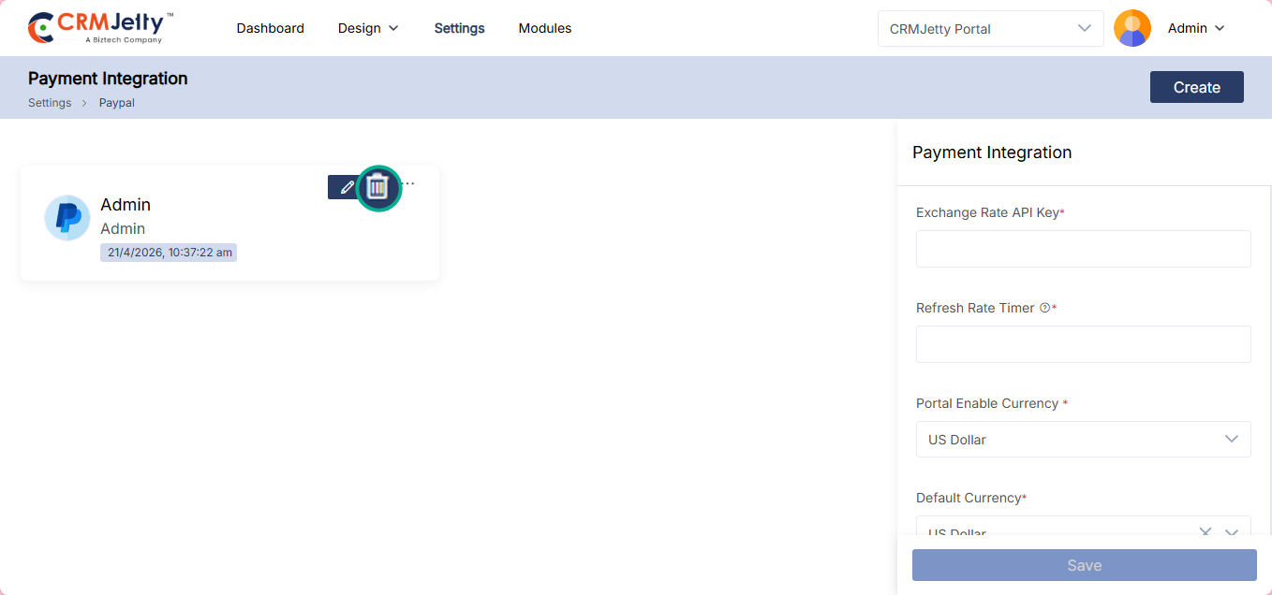This screenshot has width=1272, height=595.
Task: Click the user avatar in header
Action: 1131,28
